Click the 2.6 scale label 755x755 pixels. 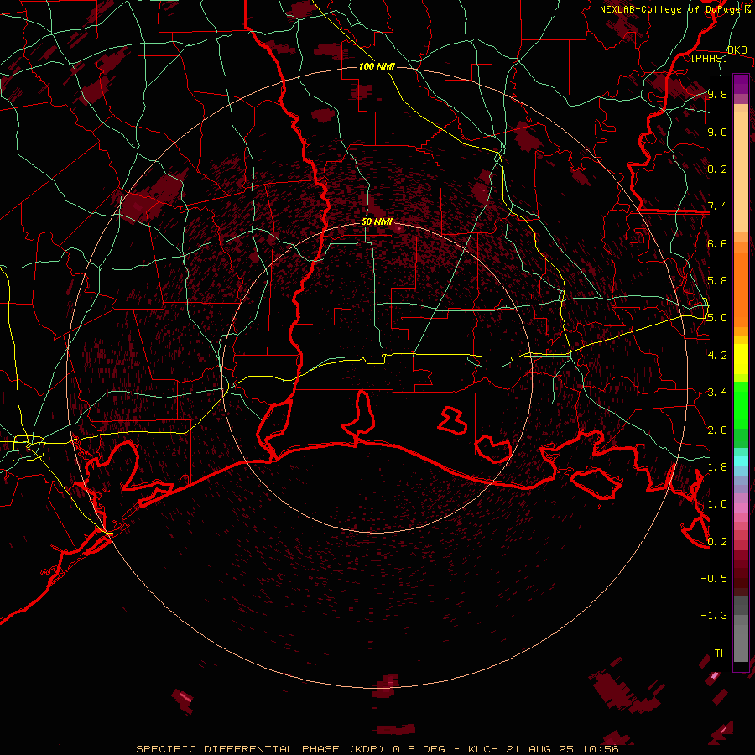pyautogui.click(x=717, y=430)
